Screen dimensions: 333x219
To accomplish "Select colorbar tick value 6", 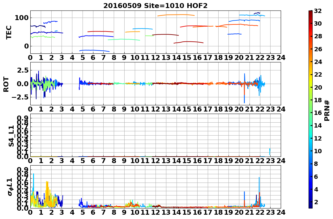I will click(x=316, y=176).
